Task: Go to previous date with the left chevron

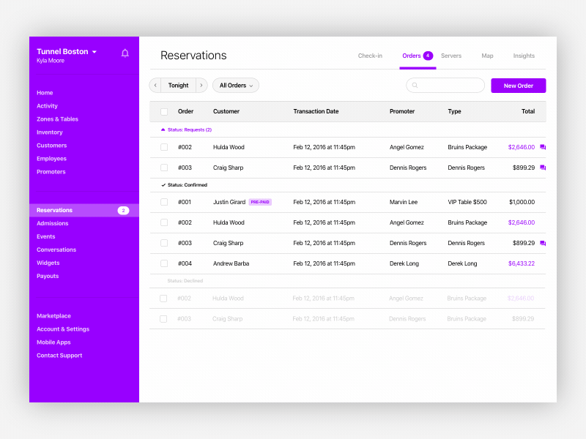Action: tap(155, 85)
